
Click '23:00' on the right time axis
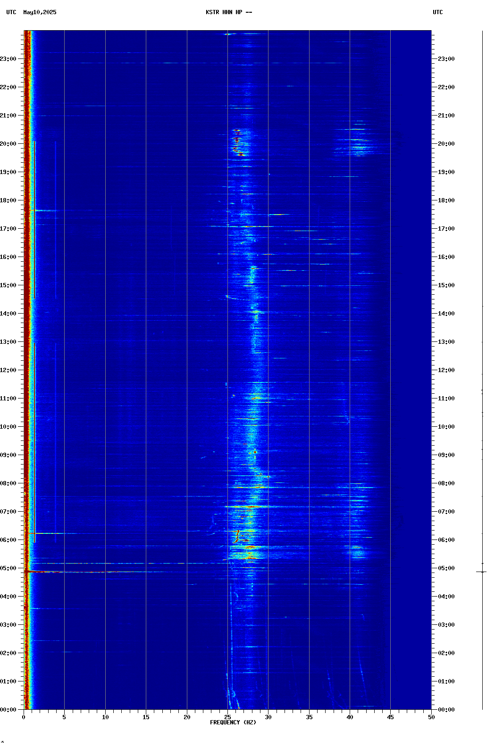pos(446,59)
